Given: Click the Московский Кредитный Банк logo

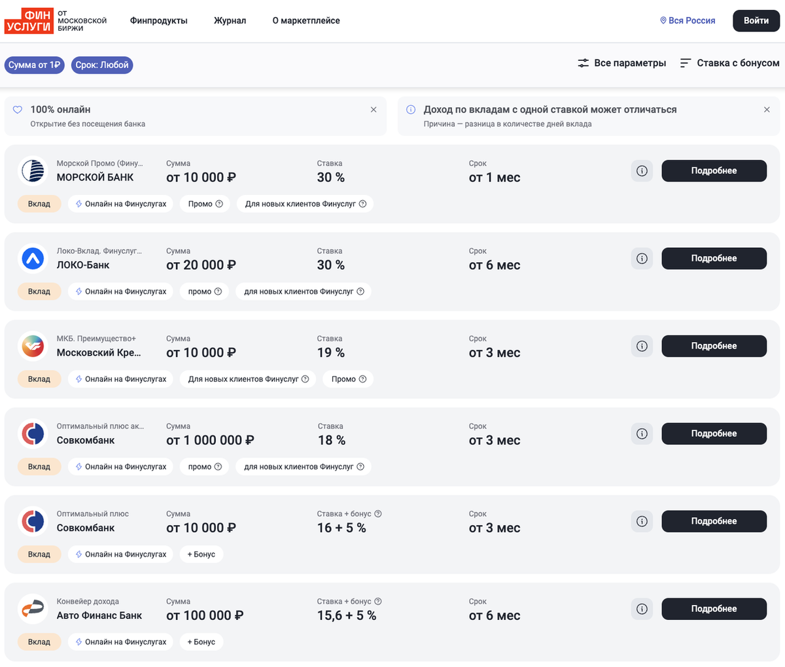Looking at the screenshot, I should (33, 346).
